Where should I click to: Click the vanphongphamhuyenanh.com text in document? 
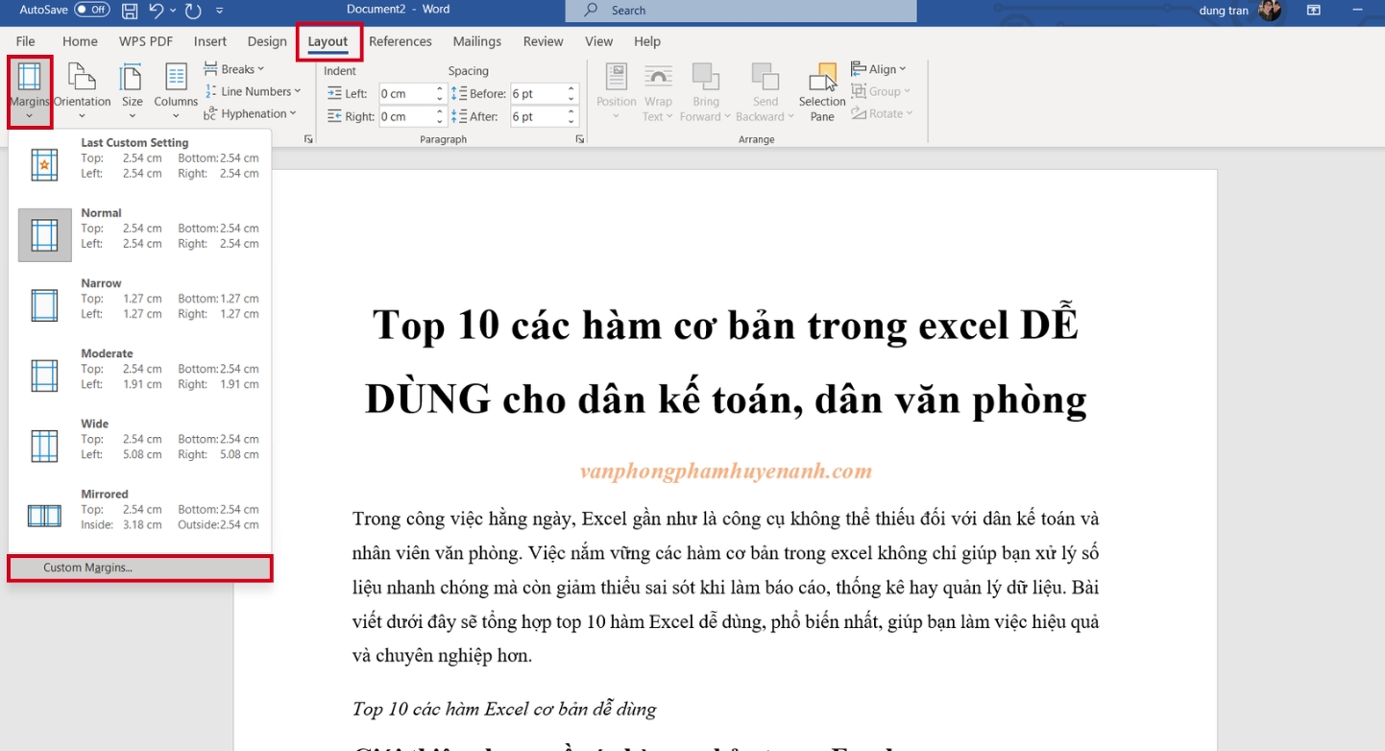(x=726, y=471)
